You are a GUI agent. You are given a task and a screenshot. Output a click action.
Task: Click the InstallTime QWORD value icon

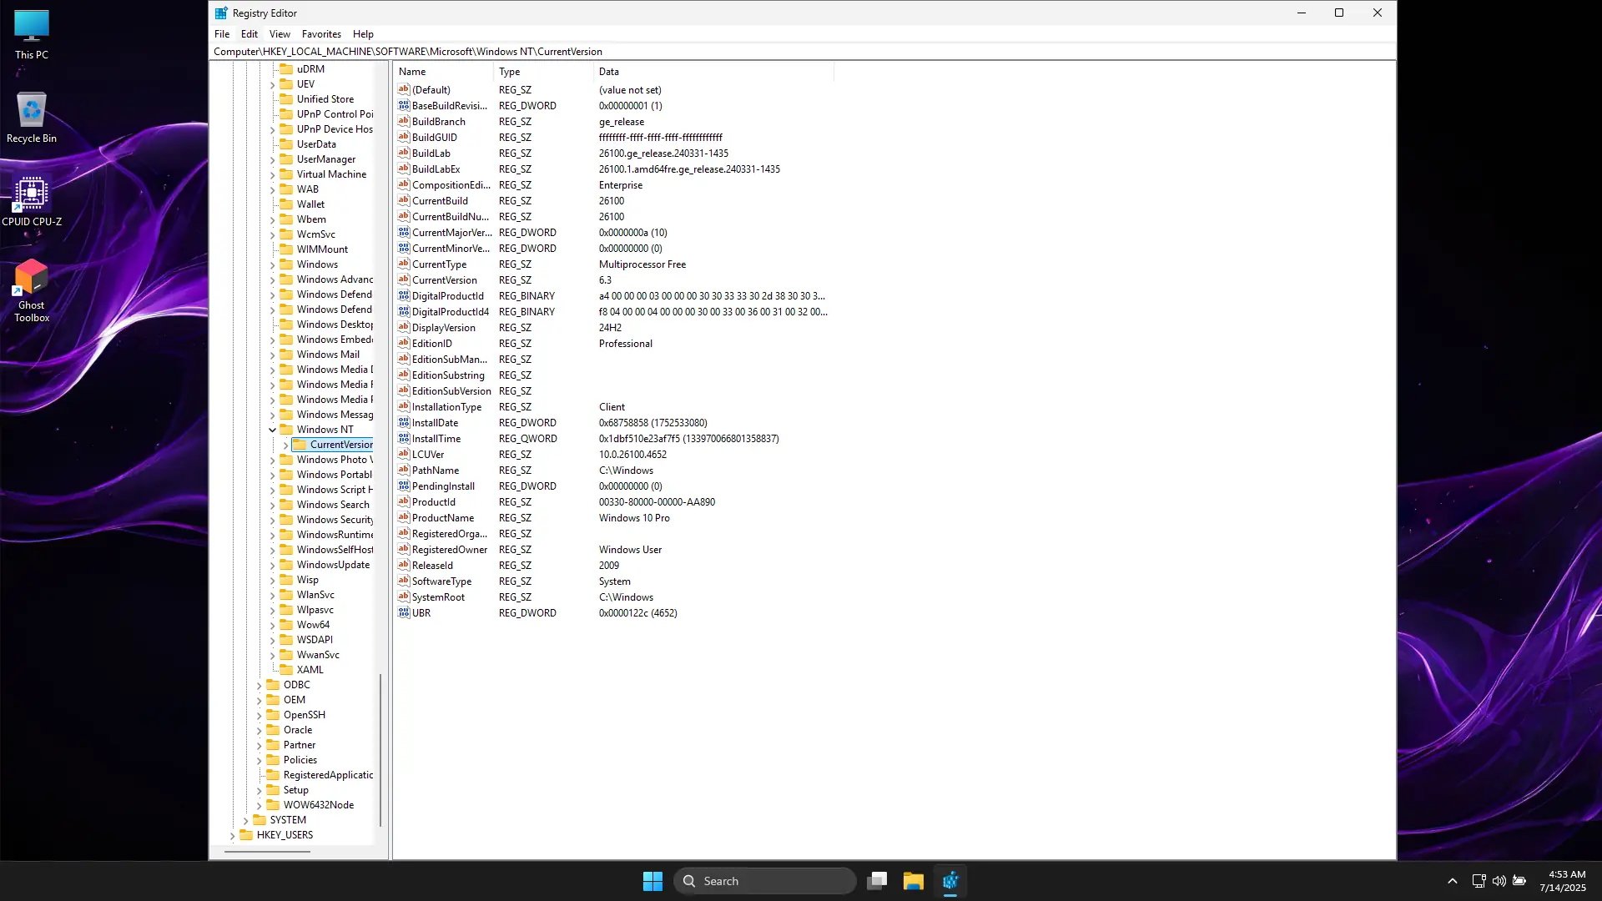coord(404,439)
